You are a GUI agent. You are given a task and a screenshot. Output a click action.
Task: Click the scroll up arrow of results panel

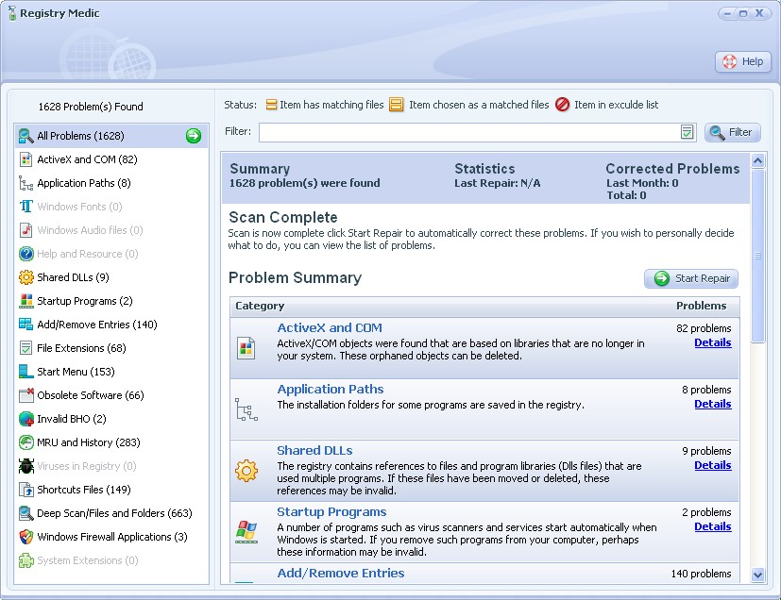(x=757, y=160)
